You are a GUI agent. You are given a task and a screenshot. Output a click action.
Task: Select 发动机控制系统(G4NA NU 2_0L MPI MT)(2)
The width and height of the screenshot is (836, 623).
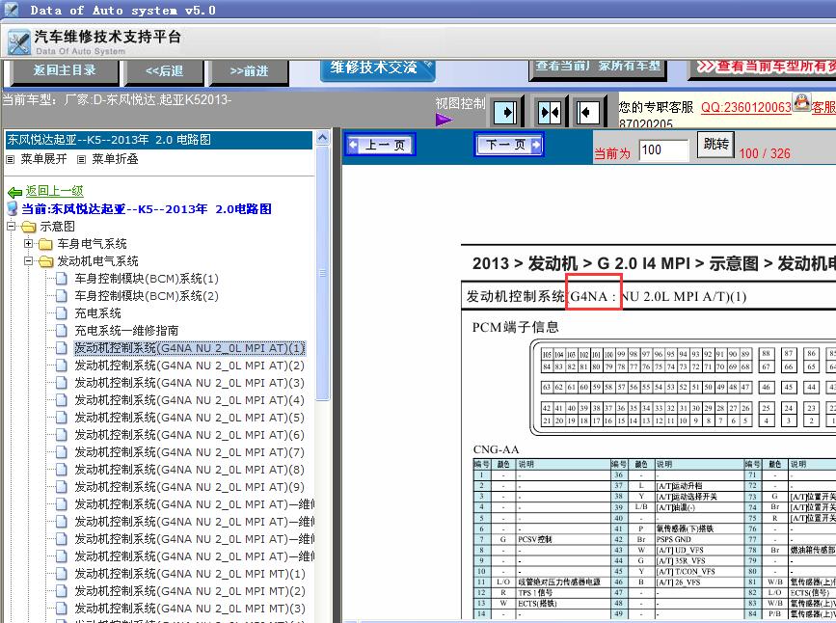[x=190, y=591]
